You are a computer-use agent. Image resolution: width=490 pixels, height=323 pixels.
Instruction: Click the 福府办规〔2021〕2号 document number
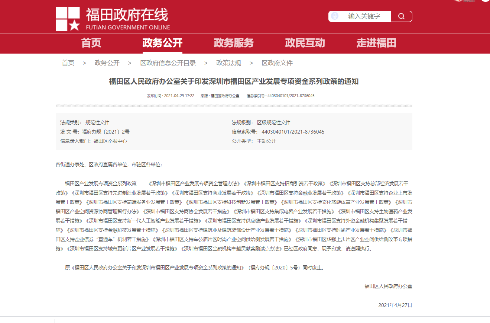[106, 132]
